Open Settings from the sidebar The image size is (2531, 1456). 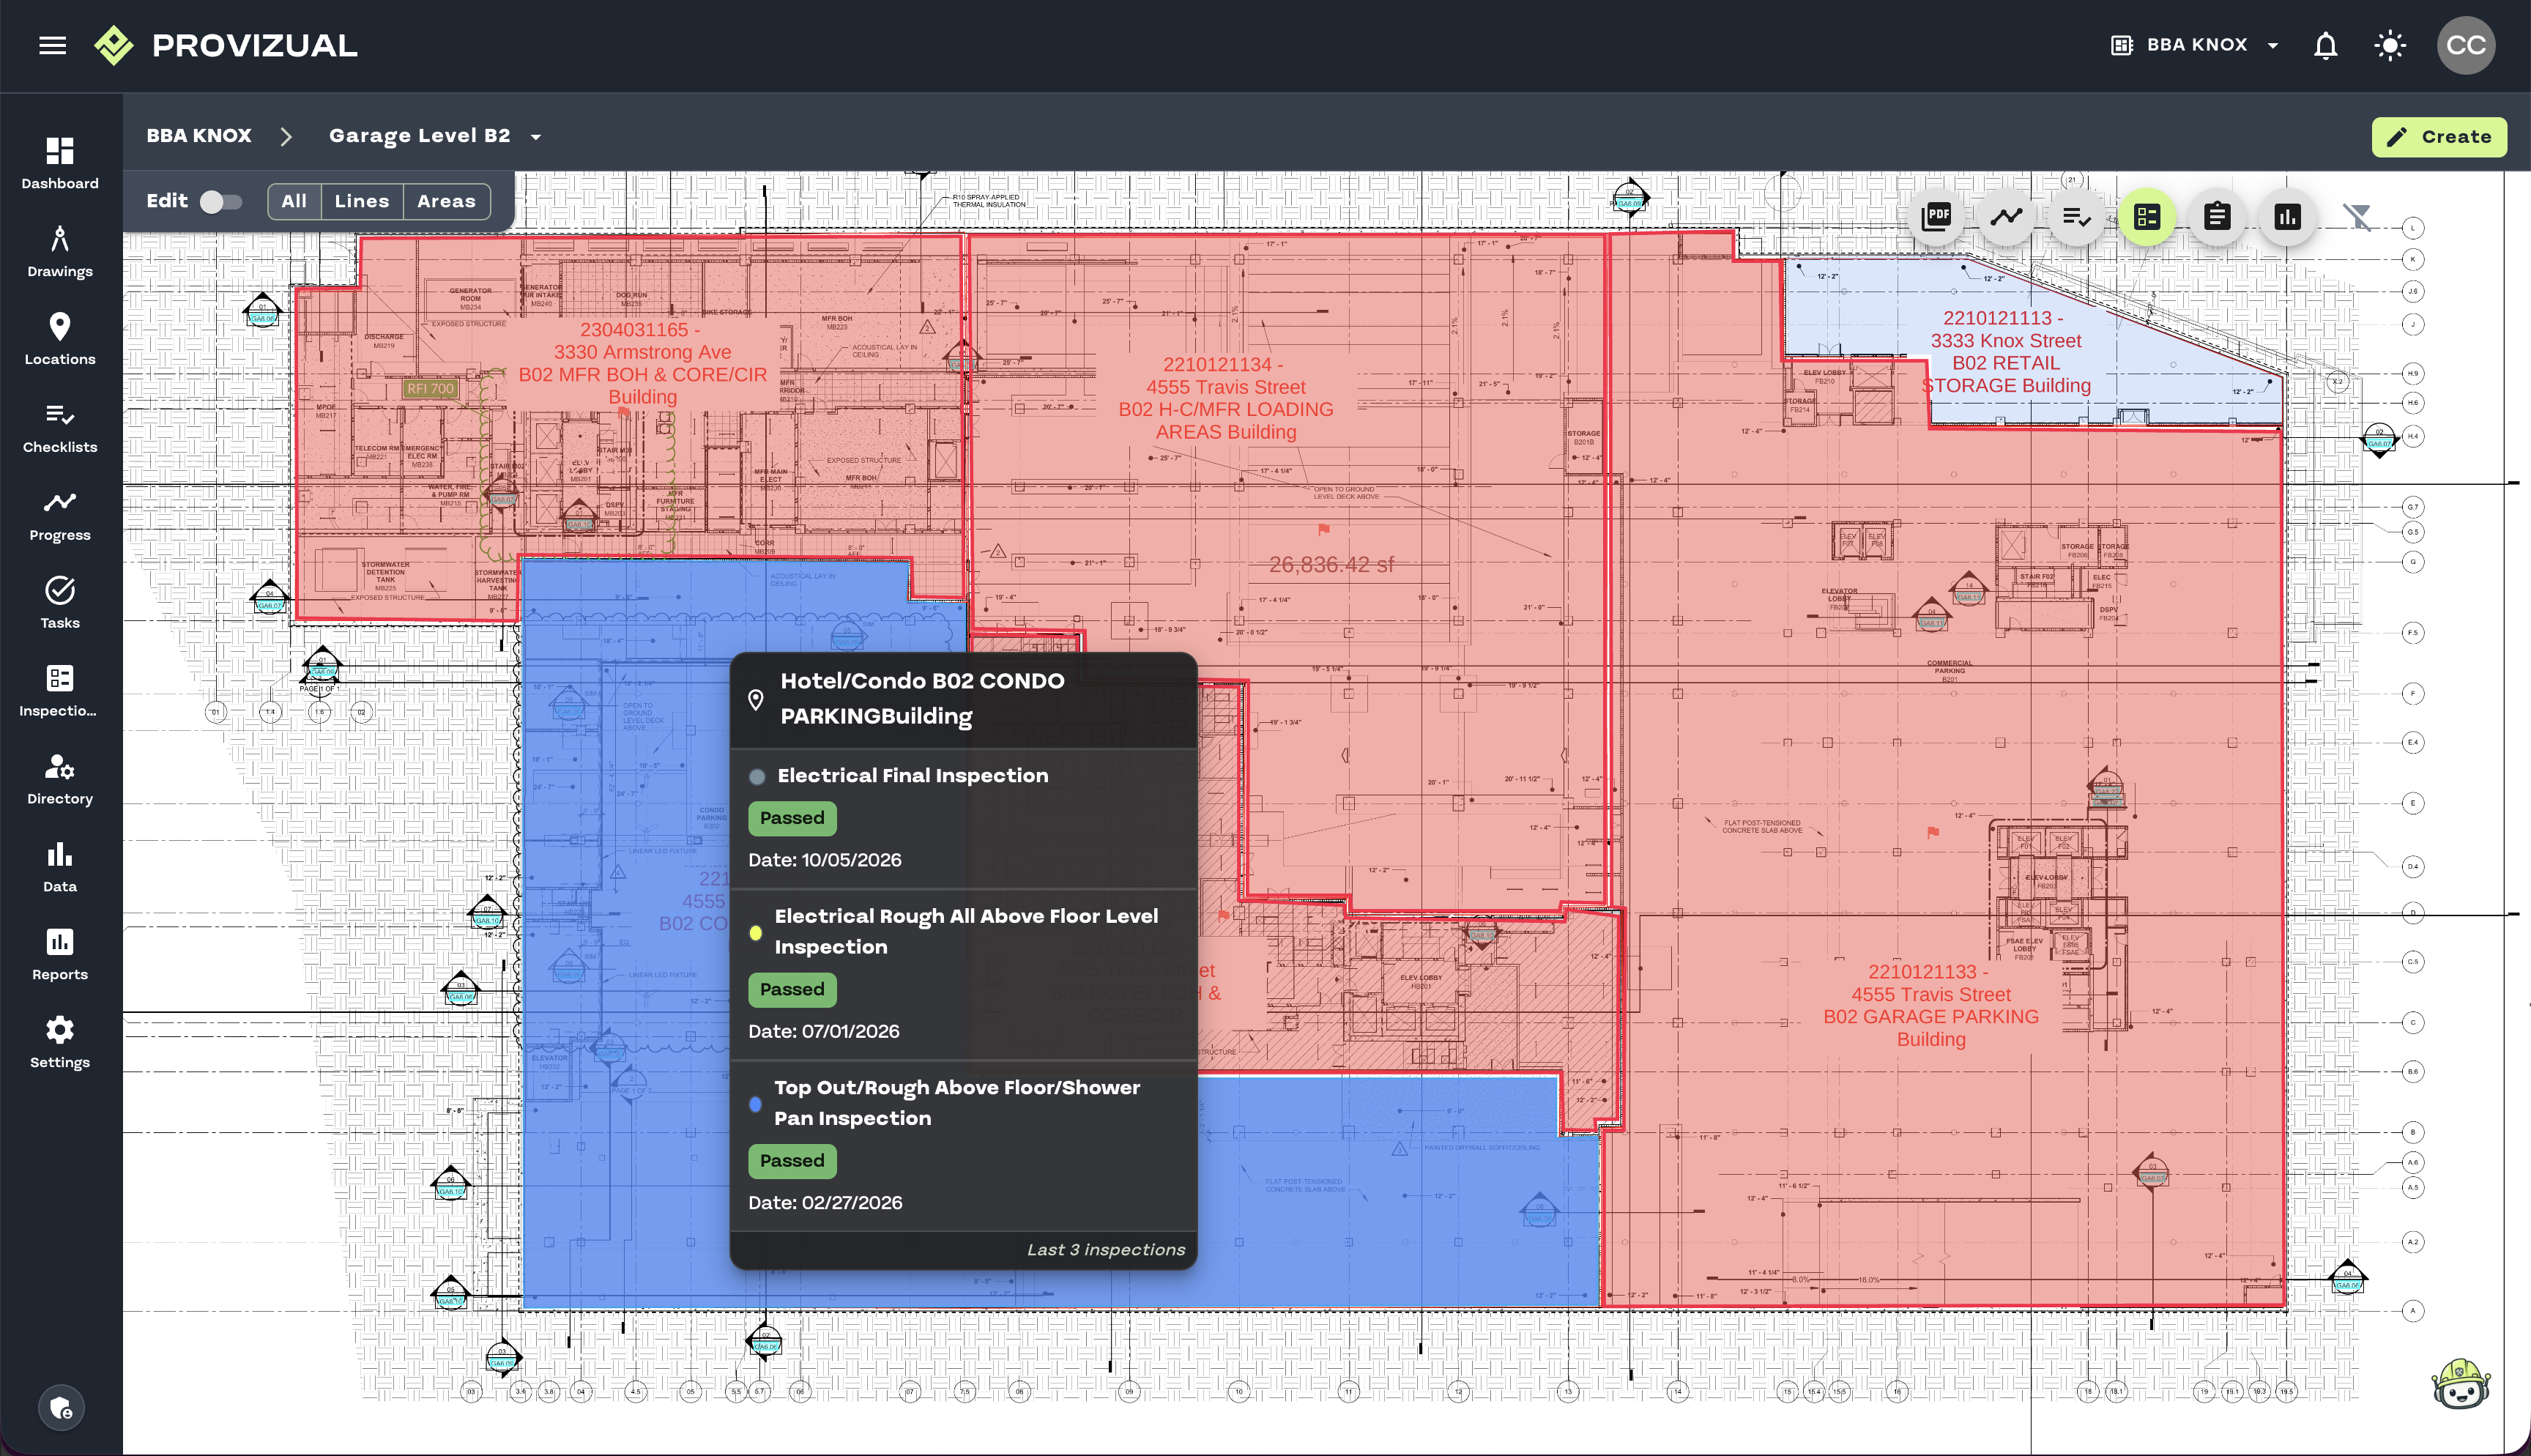pos(60,1043)
